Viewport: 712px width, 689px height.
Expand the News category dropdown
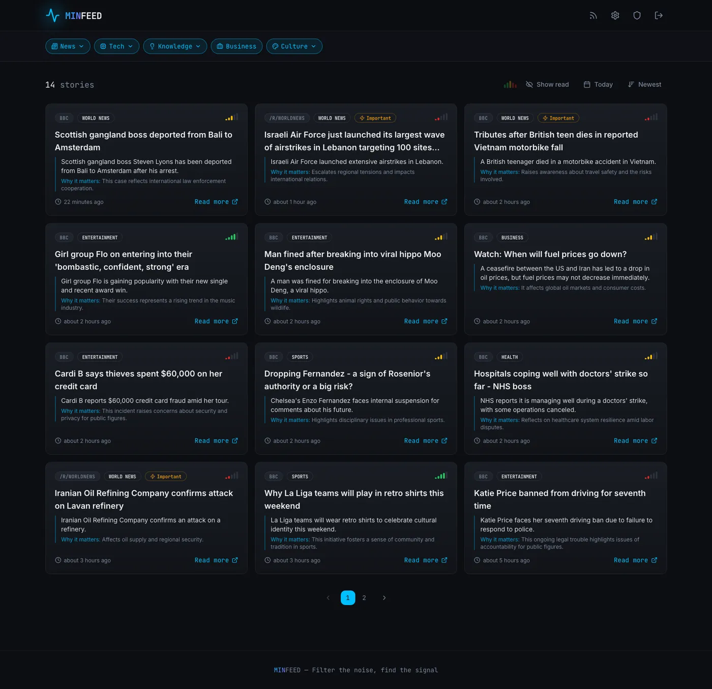click(x=68, y=46)
